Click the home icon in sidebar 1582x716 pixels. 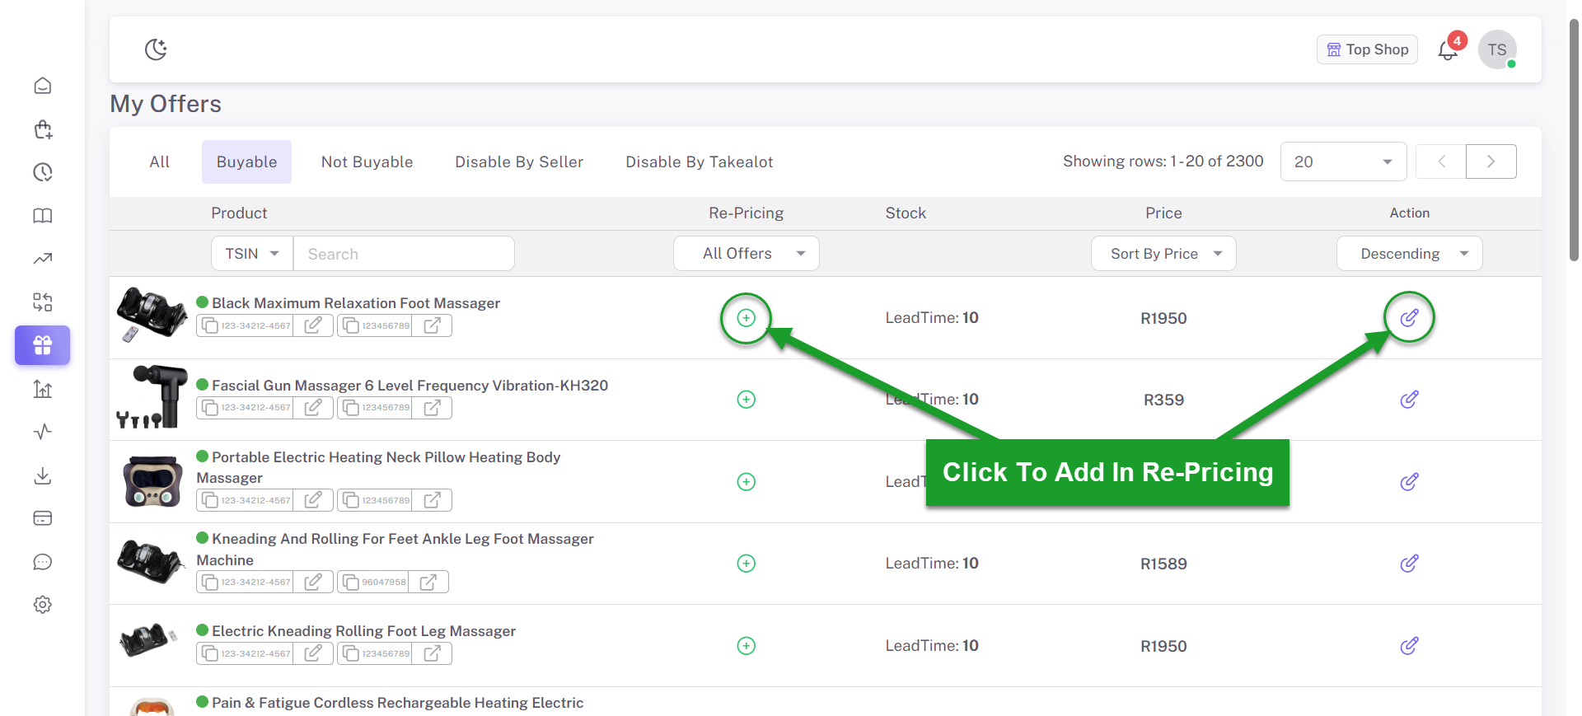tap(43, 86)
